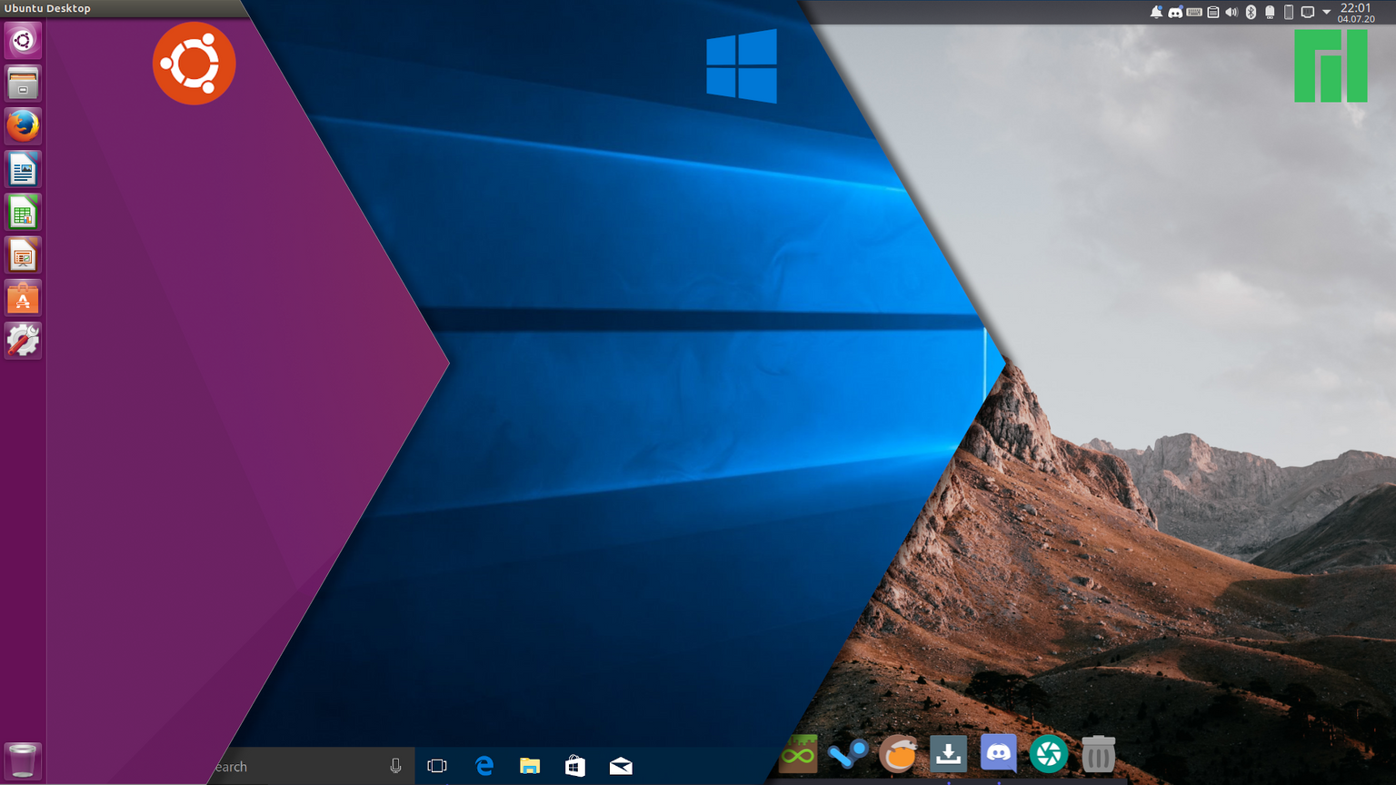This screenshot has height=785, width=1396.
Task: Open LibreOffice Writer from the launcher
Action: [x=23, y=170]
